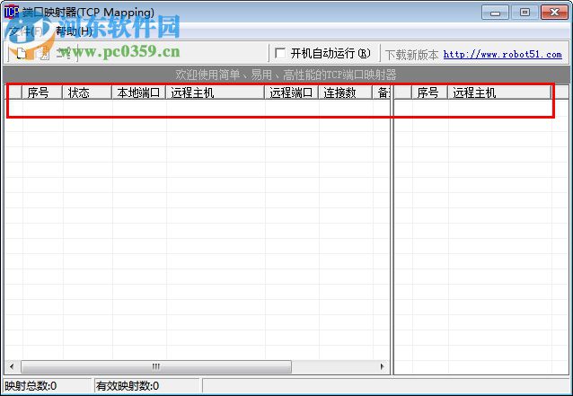Open the 帮助(H) menu
The width and height of the screenshot is (573, 396).
(x=74, y=31)
